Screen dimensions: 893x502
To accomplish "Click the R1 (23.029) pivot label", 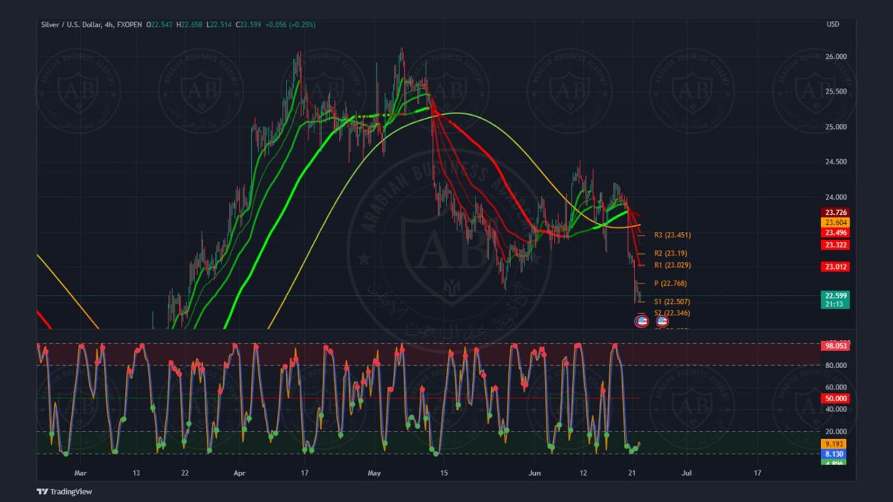I will (x=672, y=265).
